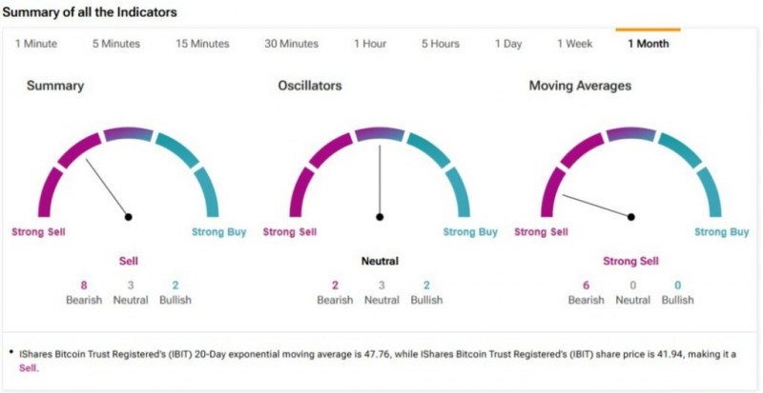763x393 pixels.
Task: Click Strong Buy label under Summary gauge
Action: coord(218,232)
